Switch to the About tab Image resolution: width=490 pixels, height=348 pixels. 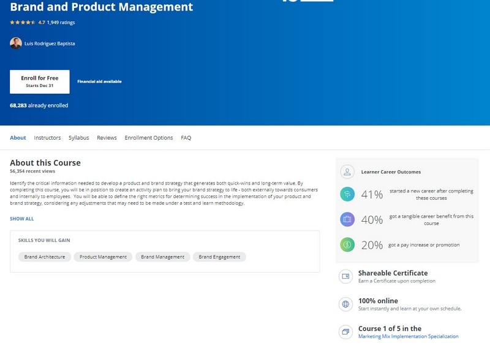tap(18, 138)
